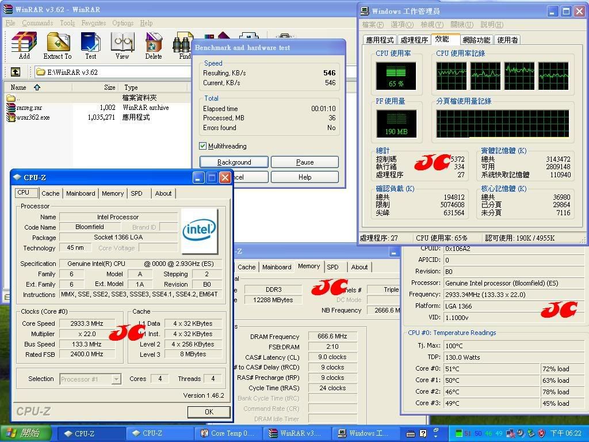Switch to first CPU-Z taskbar button
Image resolution: width=589 pixels, height=442 pixels.
coord(91,433)
